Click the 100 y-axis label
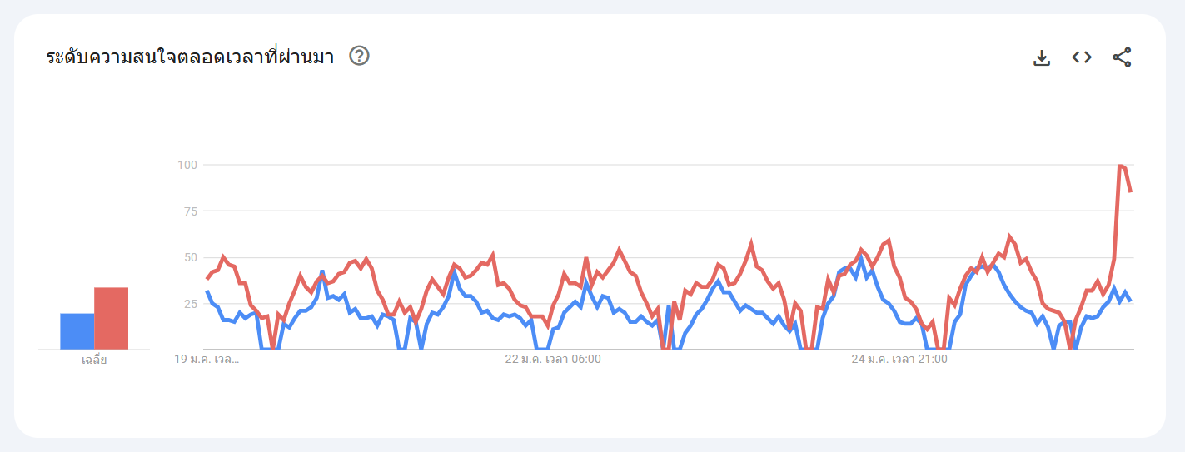 (x=187, y=165)
